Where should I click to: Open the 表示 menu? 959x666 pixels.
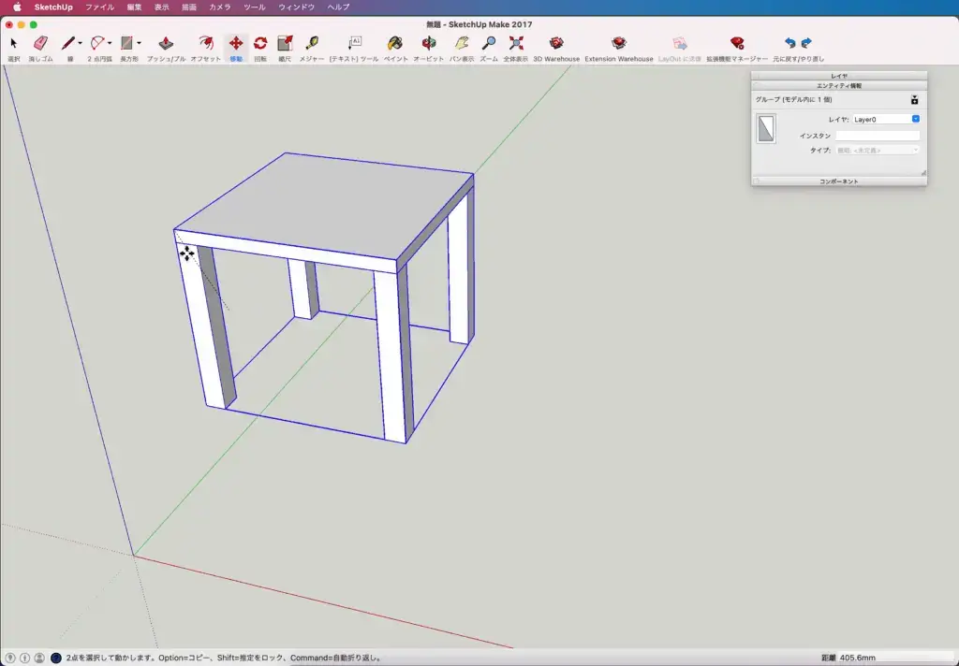coord(161,7)
